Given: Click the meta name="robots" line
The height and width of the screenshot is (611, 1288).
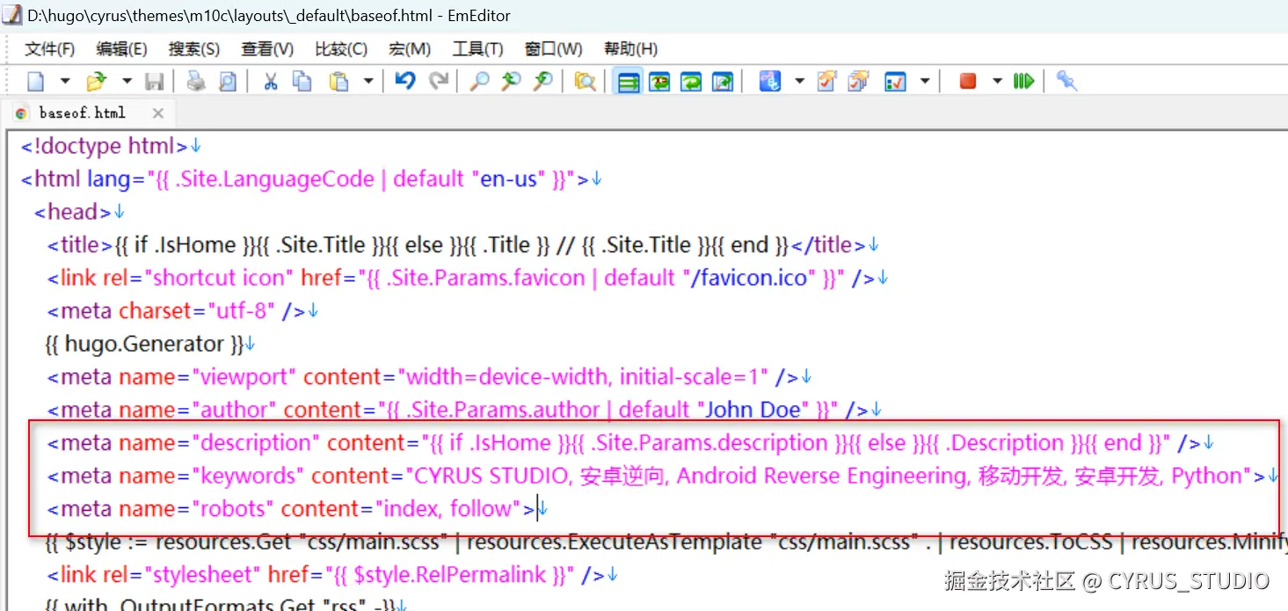Looking at the screenshot, I should pyautogui.click(x=297, y=508).
